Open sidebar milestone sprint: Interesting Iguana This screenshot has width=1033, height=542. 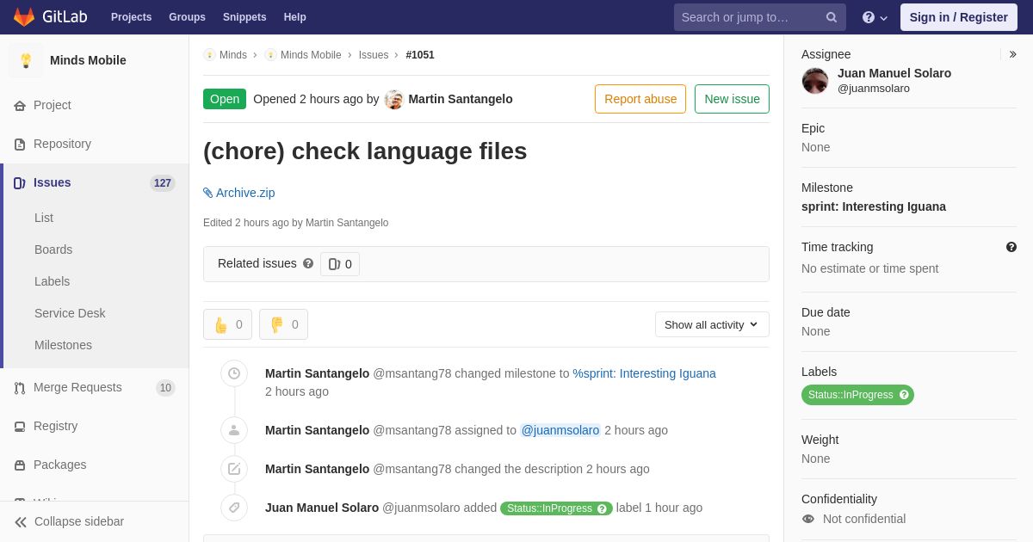pyautogui.click(x=874, y=206)
